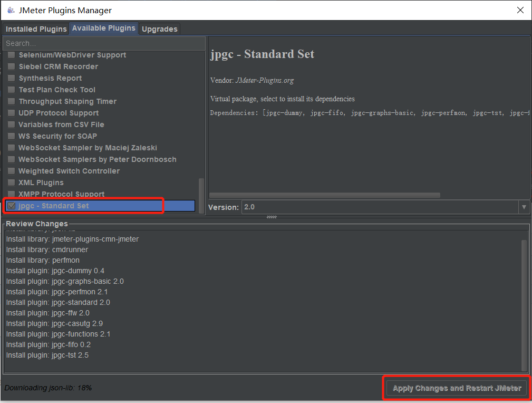Select the jpgc - Standard Set row
Viewport: 532px width, 403px height.
pos(100,206)
